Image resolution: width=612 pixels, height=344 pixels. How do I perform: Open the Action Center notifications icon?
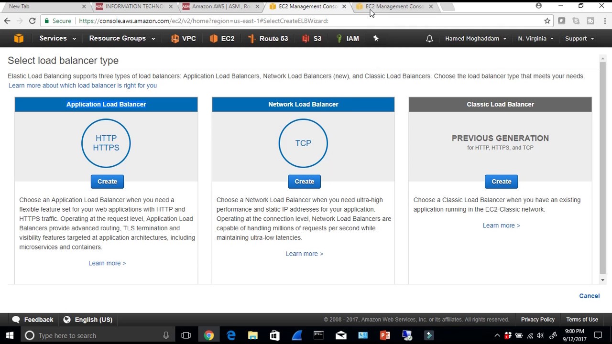(x=598, y=335)
